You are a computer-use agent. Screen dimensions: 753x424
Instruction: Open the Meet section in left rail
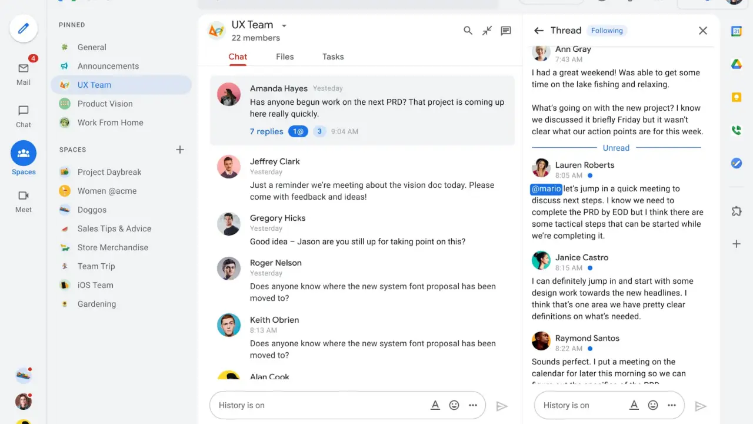tap(24, 201)
